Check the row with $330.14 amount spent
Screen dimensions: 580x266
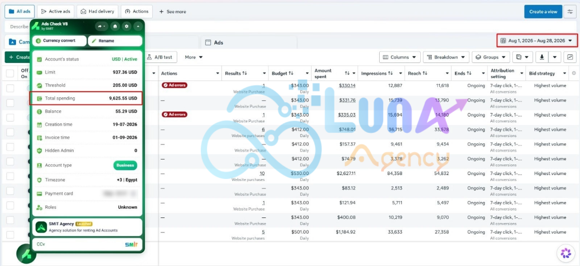(x=10, y=88)
